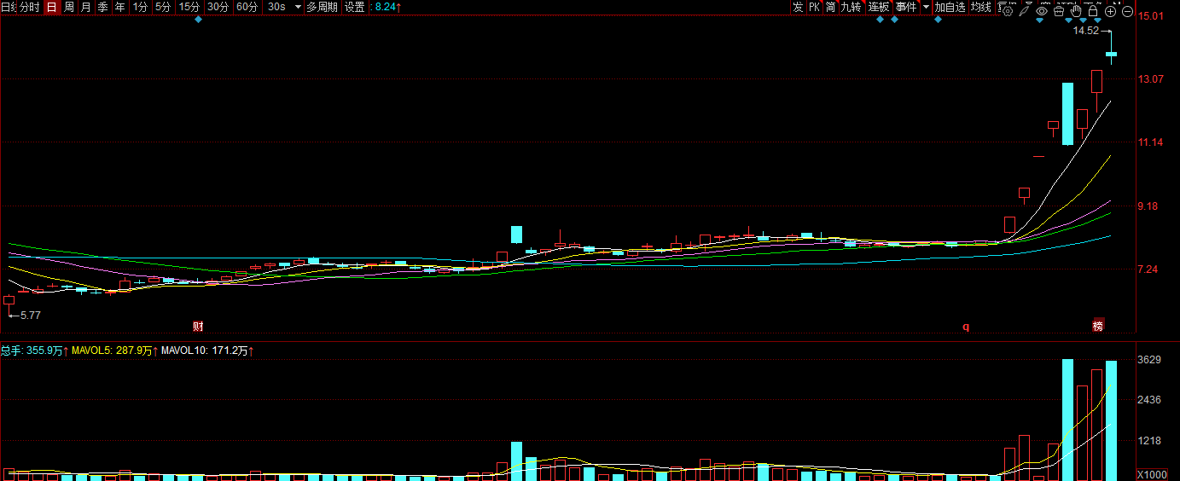
Task: Choose the 30s period option
Action: [276, 7]
